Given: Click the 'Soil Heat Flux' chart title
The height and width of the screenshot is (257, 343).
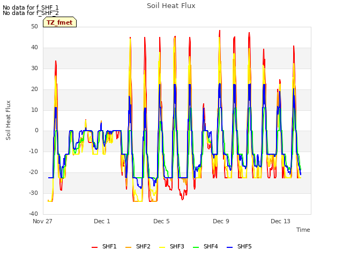Looking at the screenshot, I should (171, 6).
